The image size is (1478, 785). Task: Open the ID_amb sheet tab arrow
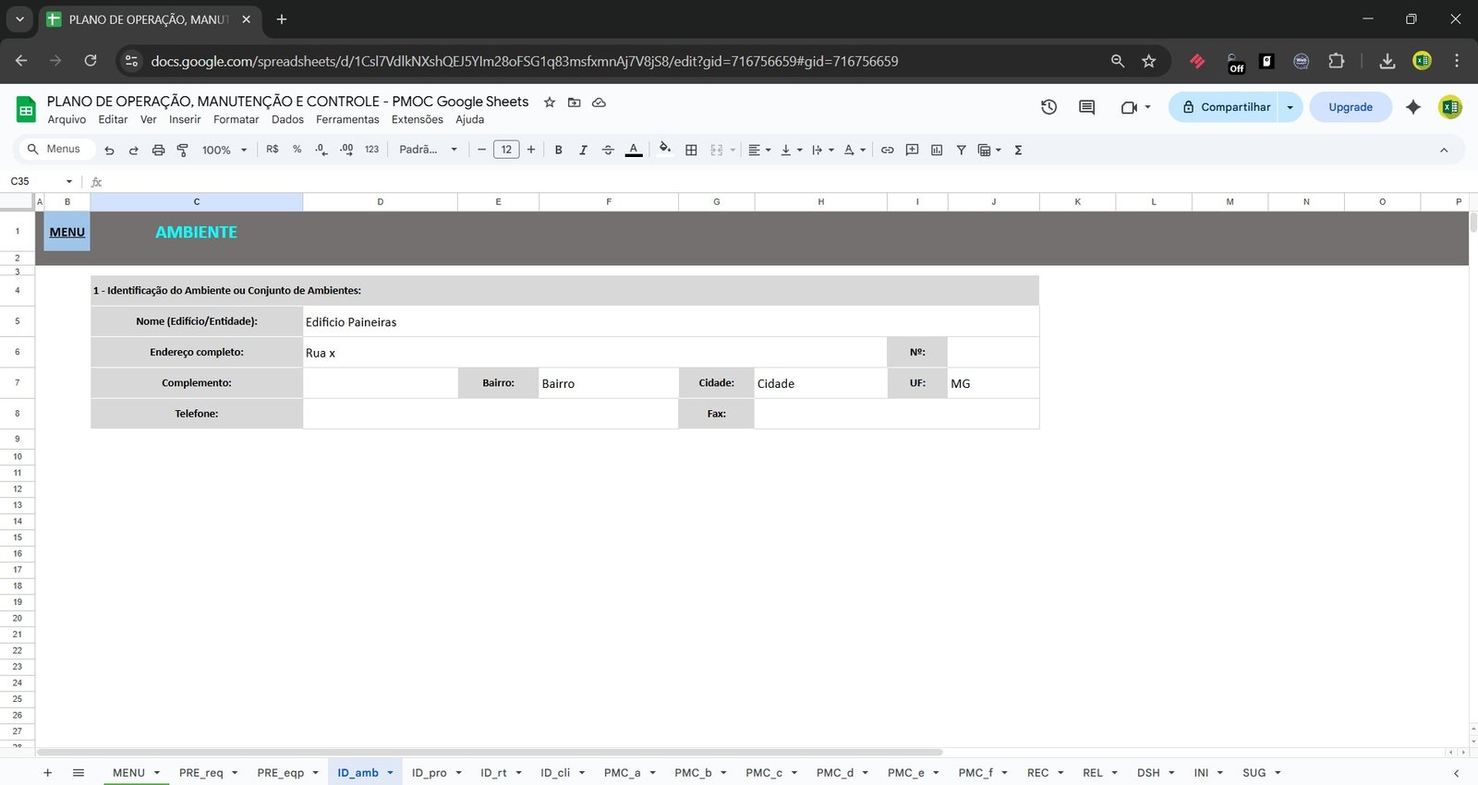[391, 773]
